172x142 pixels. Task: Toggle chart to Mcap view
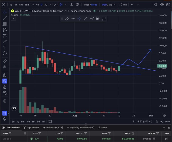tap(94, 5)
